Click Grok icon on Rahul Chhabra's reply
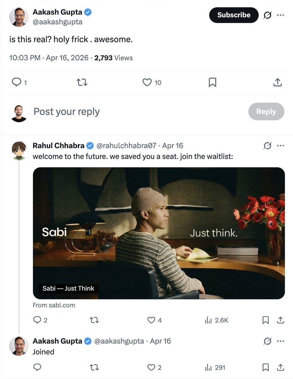The height and width of the screenshot is (379, 293). click(267, 146)
